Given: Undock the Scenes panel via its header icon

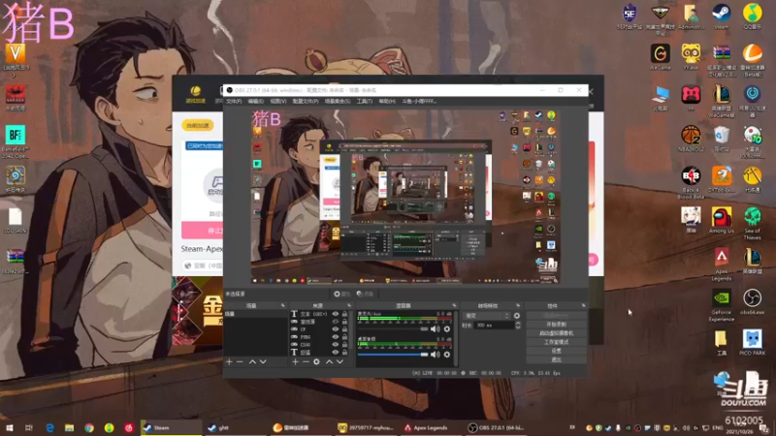Looking at the screenshot, I should pyautogui.click(x=282, y=305).
